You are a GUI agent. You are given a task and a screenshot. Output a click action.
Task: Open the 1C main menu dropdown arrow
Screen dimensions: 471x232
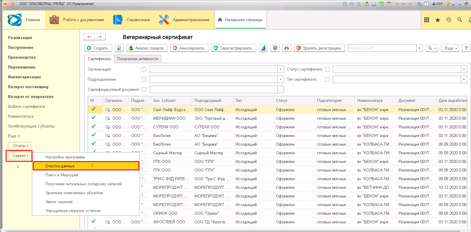[12, 4]
